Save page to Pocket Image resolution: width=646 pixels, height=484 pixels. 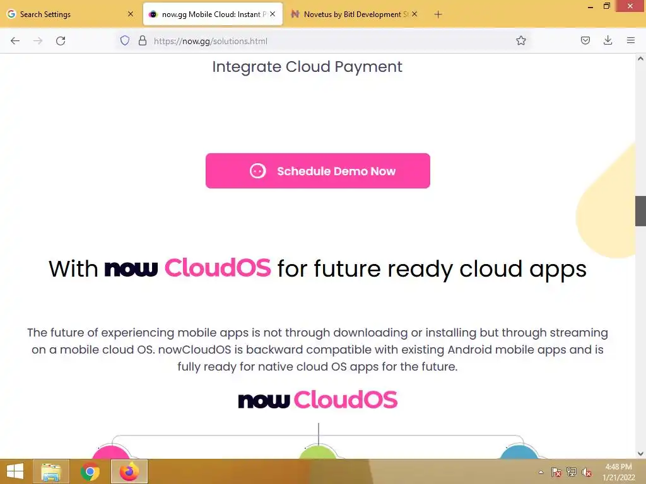585,40
